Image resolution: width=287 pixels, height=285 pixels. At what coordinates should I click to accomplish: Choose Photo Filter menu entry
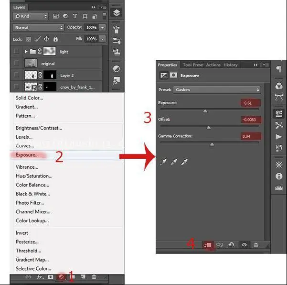30,203
